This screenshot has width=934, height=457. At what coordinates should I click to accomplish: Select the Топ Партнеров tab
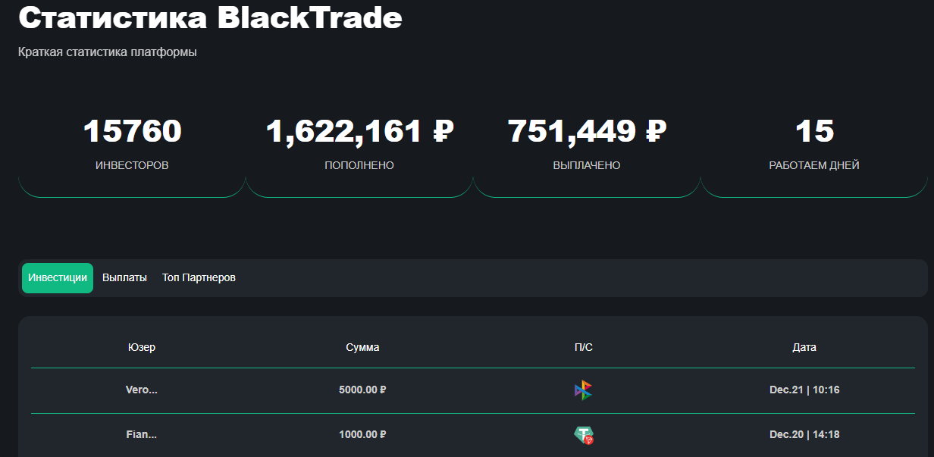199,278
